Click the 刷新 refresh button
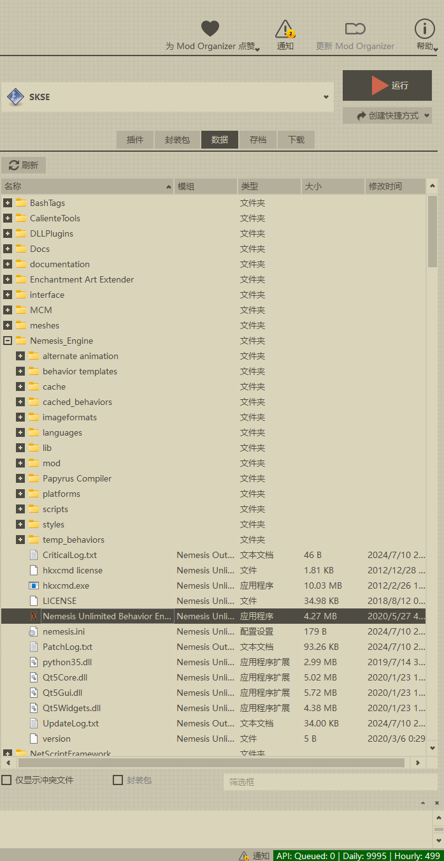Viewport: 444px width, 861px height. (24, 165)
